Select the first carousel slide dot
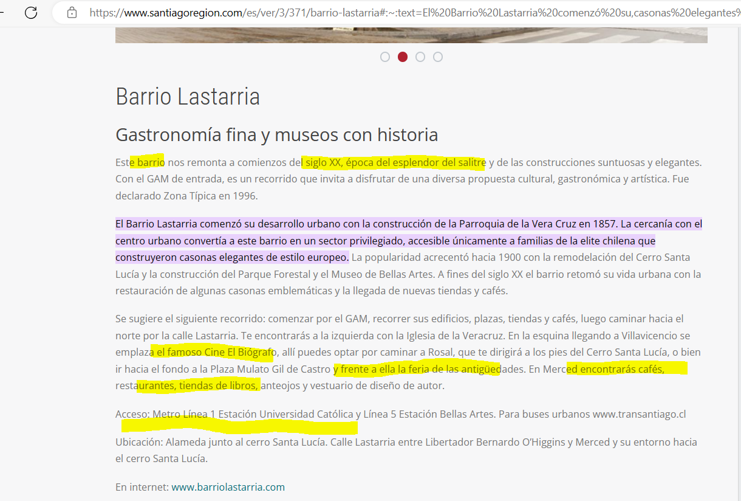The image size is (741, 501). [x=385, y=57]
